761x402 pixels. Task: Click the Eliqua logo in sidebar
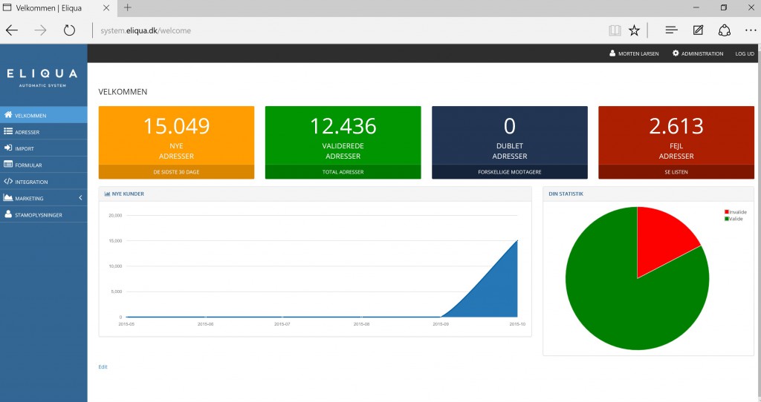point(42,77)
